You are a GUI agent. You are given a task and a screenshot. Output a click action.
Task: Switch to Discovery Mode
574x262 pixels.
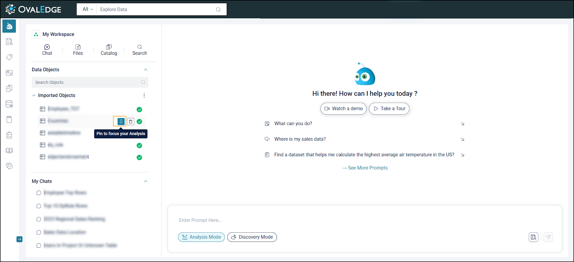(x=252, y=237)
